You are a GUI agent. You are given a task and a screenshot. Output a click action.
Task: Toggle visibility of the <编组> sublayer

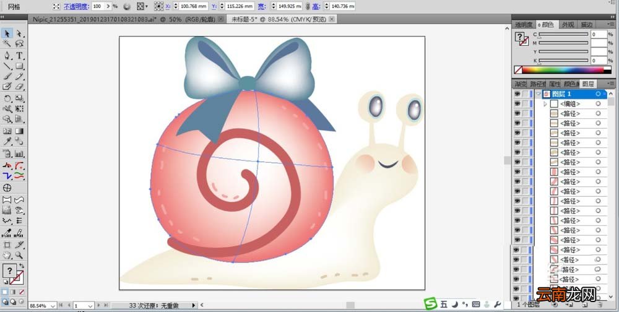[x=517, y=104]
